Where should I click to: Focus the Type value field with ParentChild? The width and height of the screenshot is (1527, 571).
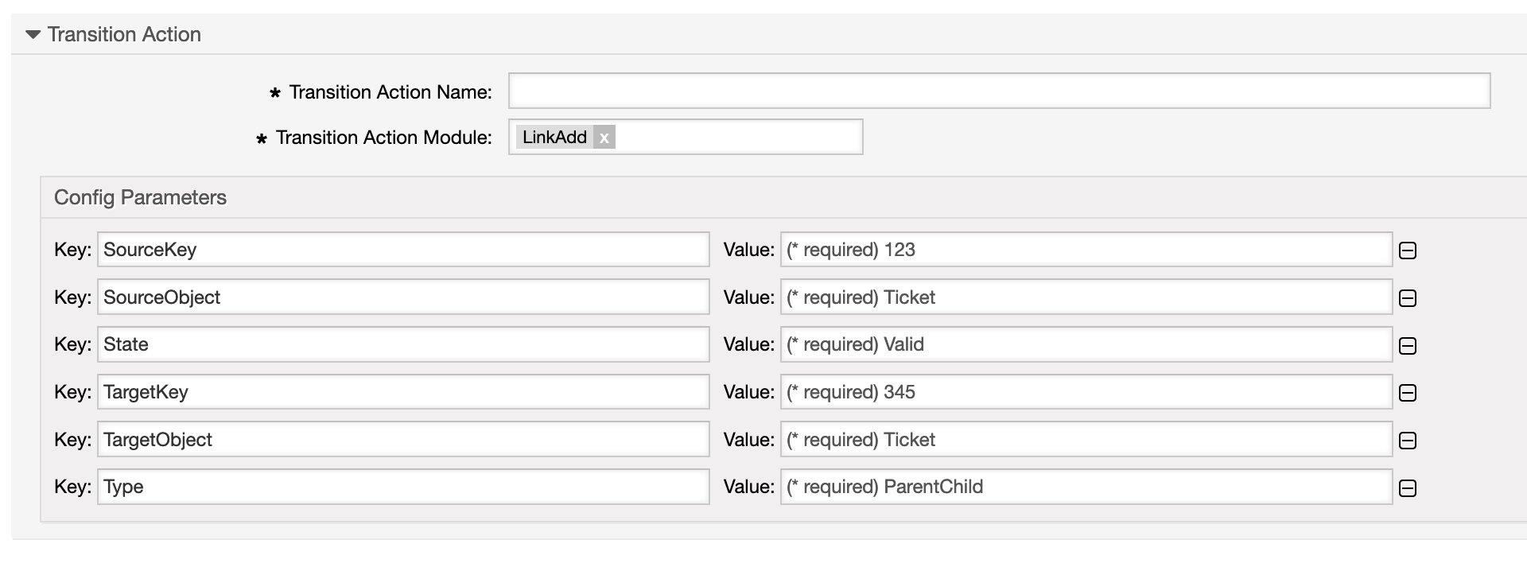1086,487
